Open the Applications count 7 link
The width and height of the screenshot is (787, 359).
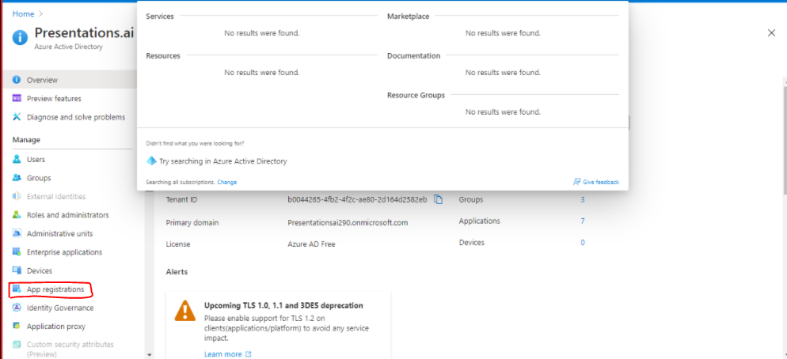point(582,221)
